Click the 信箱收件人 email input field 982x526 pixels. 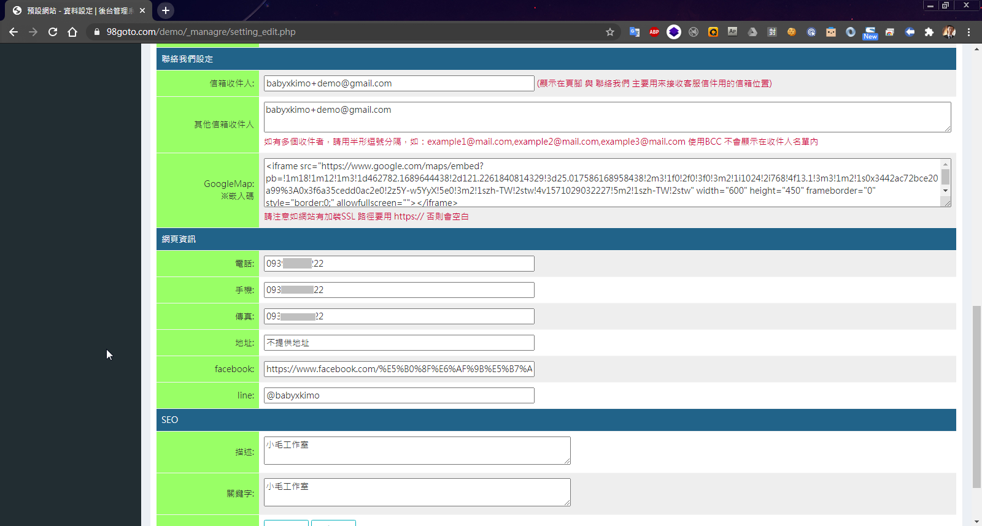coord(398,83)
